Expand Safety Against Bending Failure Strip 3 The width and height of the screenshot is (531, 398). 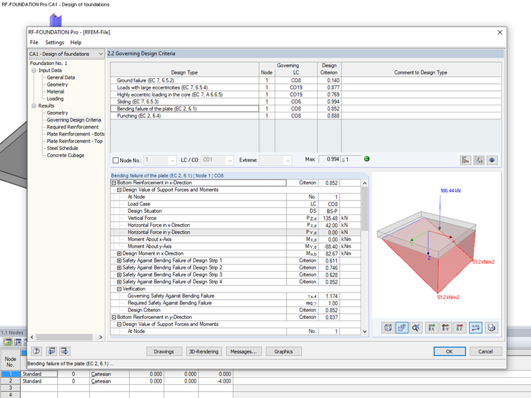[x=119, y=275]
